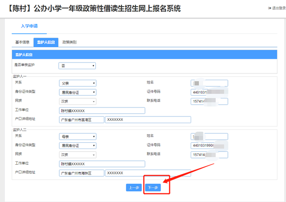Click the 上一步 button
Viewport: 286px width, 202px height.
click(x=133, y=188)
